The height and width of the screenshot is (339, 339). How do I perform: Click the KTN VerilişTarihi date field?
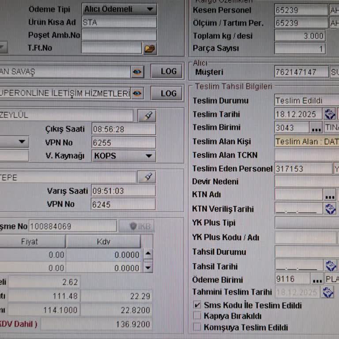(x=299, y=209)
